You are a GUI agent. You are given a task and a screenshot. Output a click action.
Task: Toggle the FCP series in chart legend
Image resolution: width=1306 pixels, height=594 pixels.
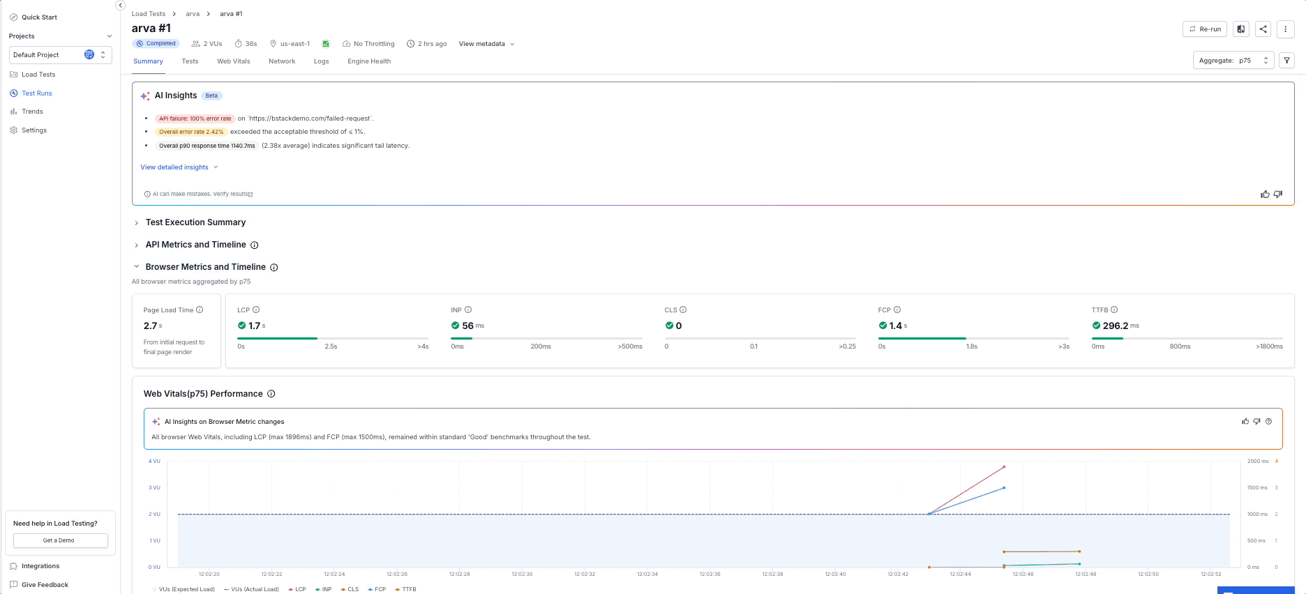[377, 589]
